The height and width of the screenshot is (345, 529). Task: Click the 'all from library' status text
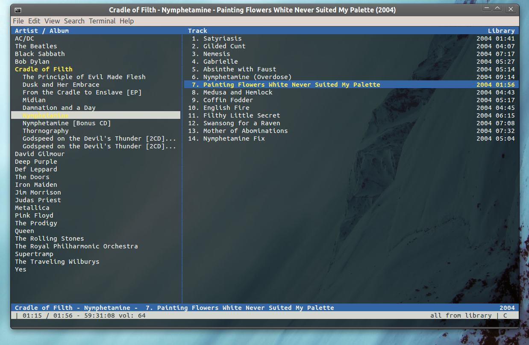pos(461,316)
